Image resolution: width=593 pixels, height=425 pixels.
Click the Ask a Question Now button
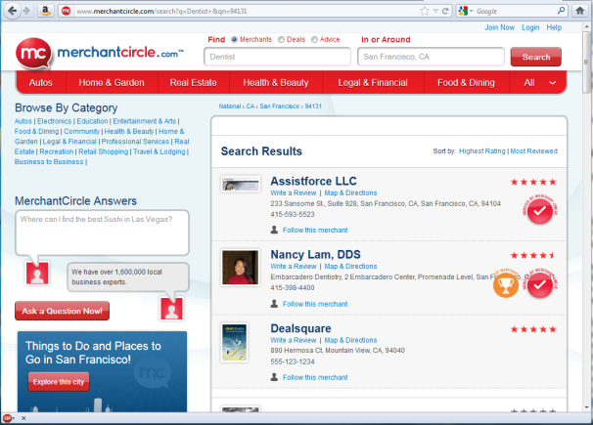(x=62, y=311)
